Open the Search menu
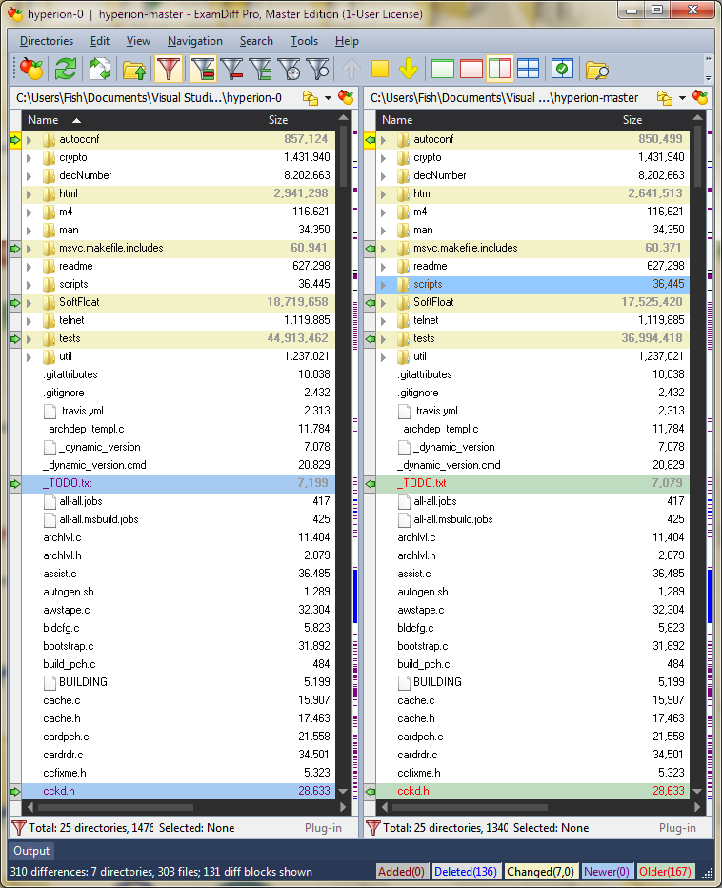Image resolution: width=722 pixels, height=888 pixels. [256, 41]
